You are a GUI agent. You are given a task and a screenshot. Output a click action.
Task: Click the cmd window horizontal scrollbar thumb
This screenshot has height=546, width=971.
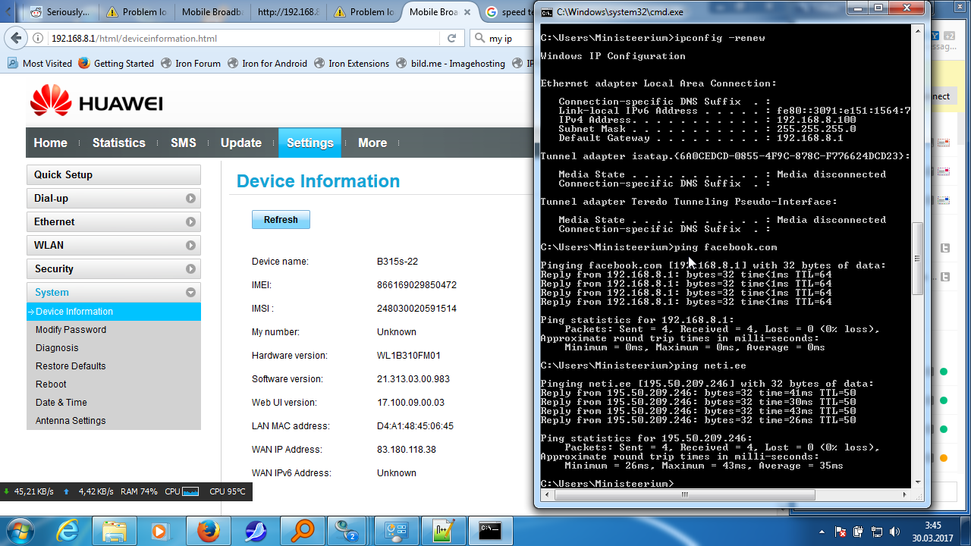click(684, 494)
